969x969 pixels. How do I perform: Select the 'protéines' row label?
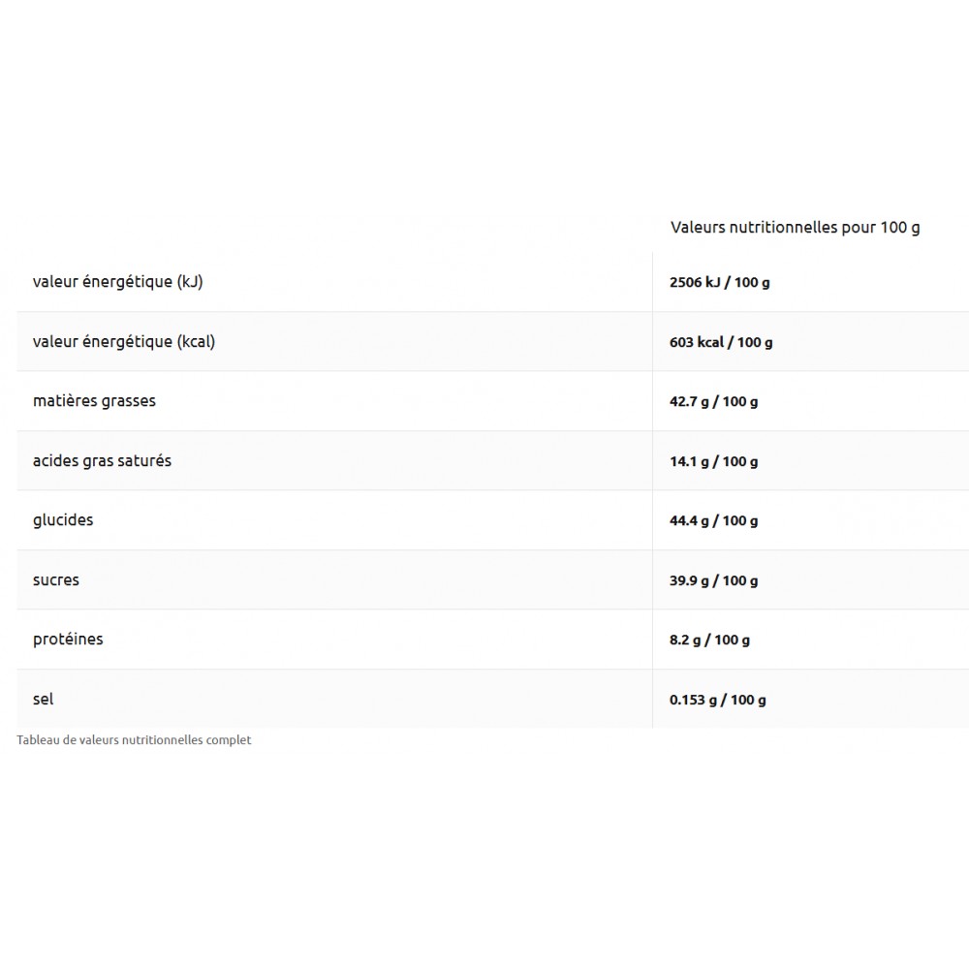pyautogui.click(x=68, y=640)
